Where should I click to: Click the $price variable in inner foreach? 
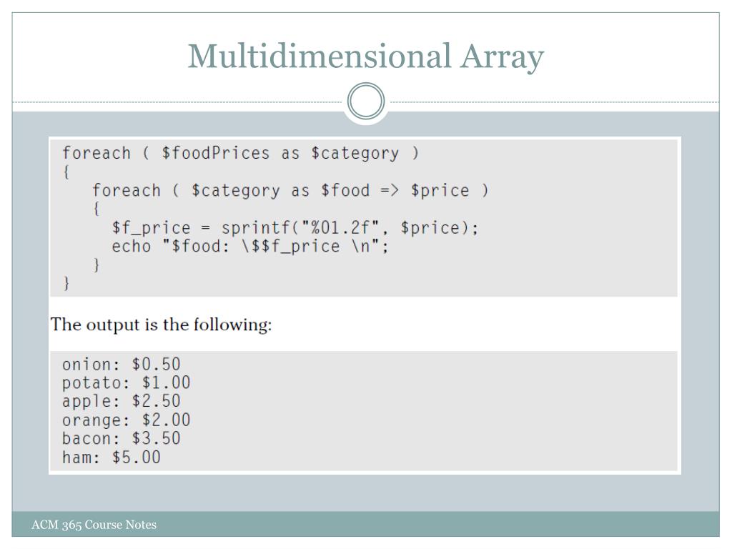440,190
